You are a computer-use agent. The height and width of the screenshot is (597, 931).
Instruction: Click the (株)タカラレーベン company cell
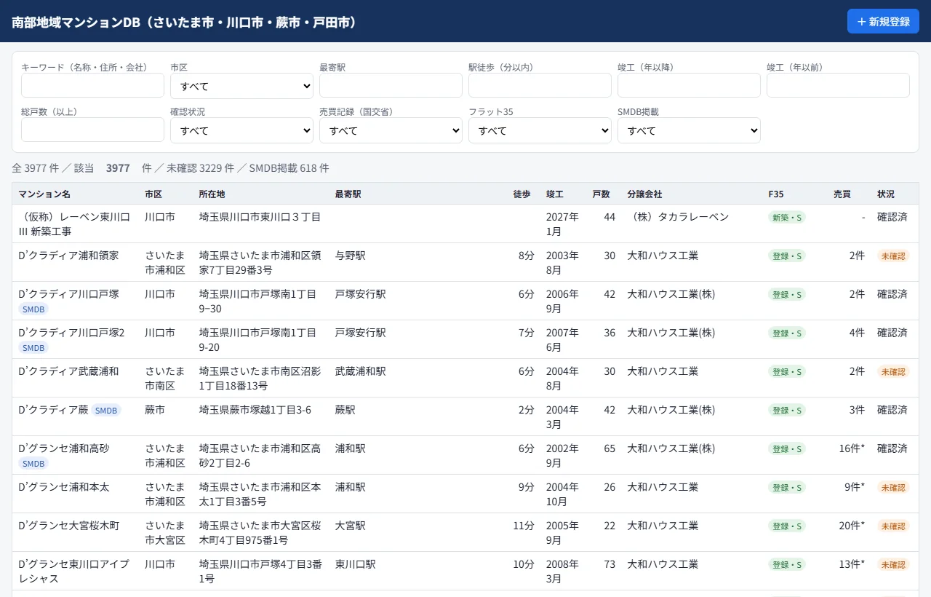tap(678, 217)
